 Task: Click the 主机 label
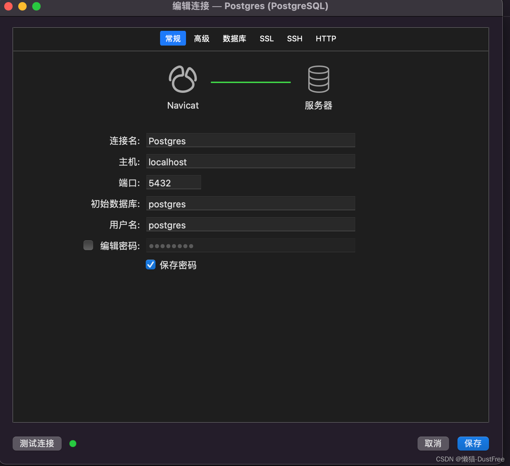(x=129, y=162)
